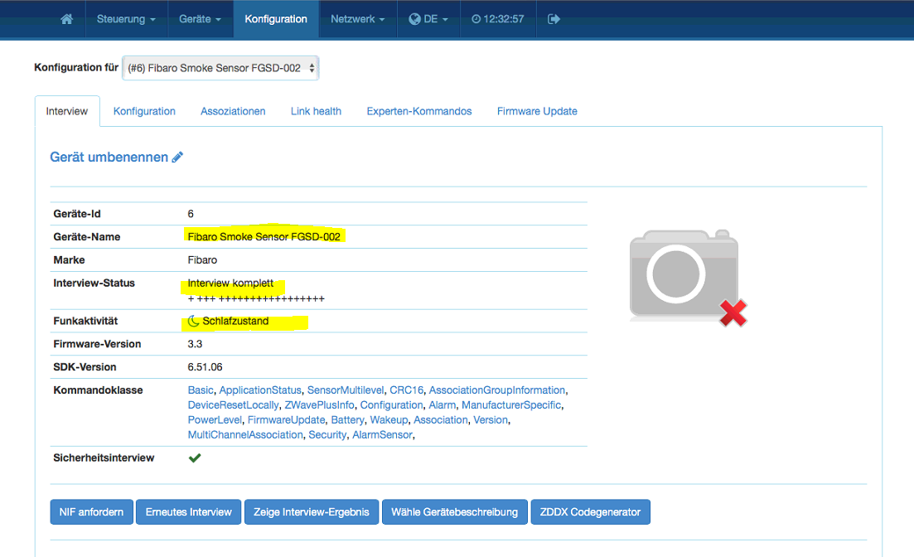Screen dimensions: 914x557
Task: Open the CRC16 command class link
Action: [406, 390]
